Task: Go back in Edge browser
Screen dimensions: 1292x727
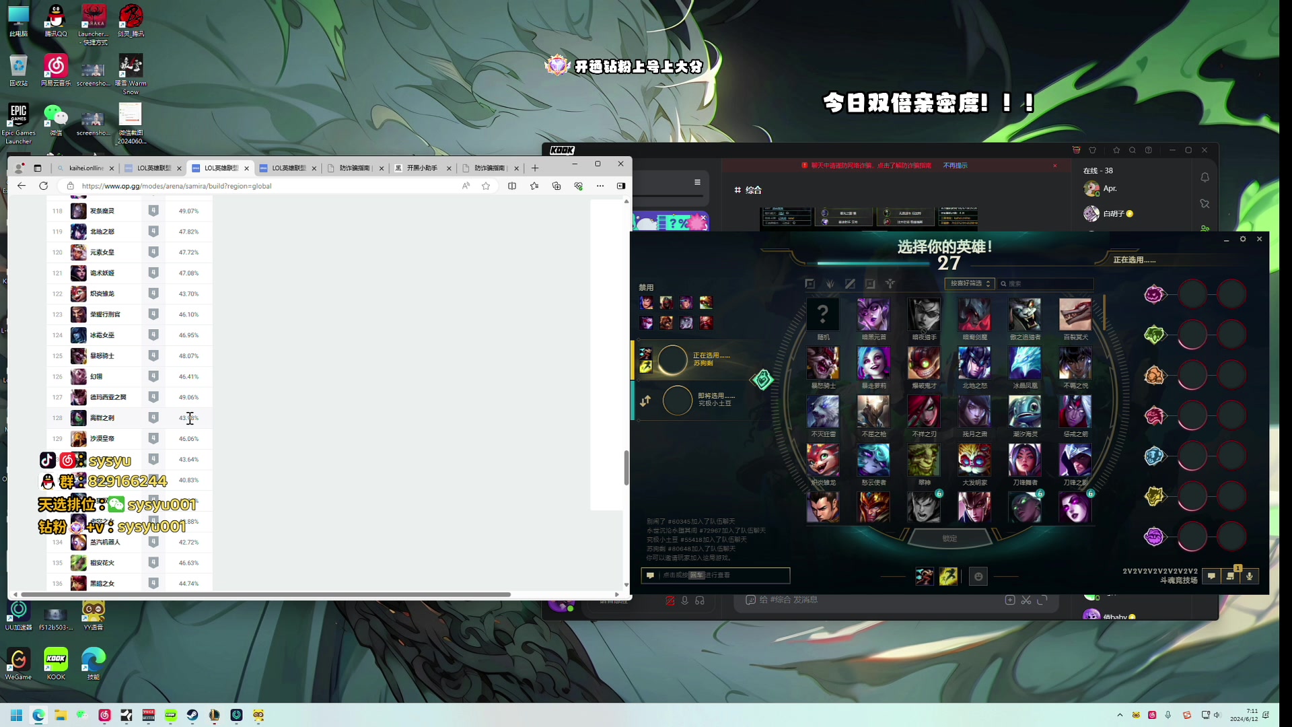Action: click(x=22, y=186)
